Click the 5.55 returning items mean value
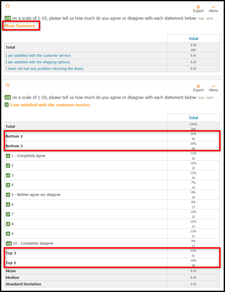The image size is (225, 292). pos(193,69)
